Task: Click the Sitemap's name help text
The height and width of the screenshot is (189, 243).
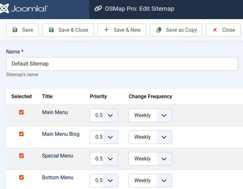Action: click(x=22, y=75)
